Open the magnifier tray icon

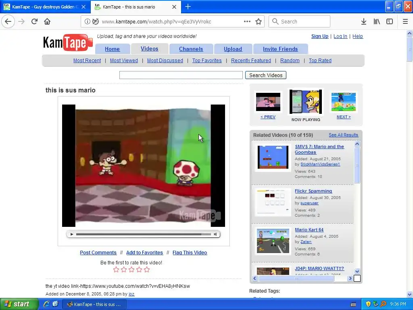(x=383, y=304)
